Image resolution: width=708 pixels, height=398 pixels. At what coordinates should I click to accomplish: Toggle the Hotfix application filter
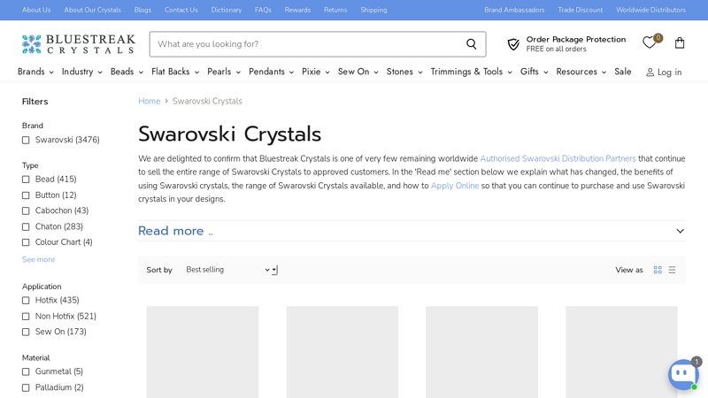[x=26, y=301]
